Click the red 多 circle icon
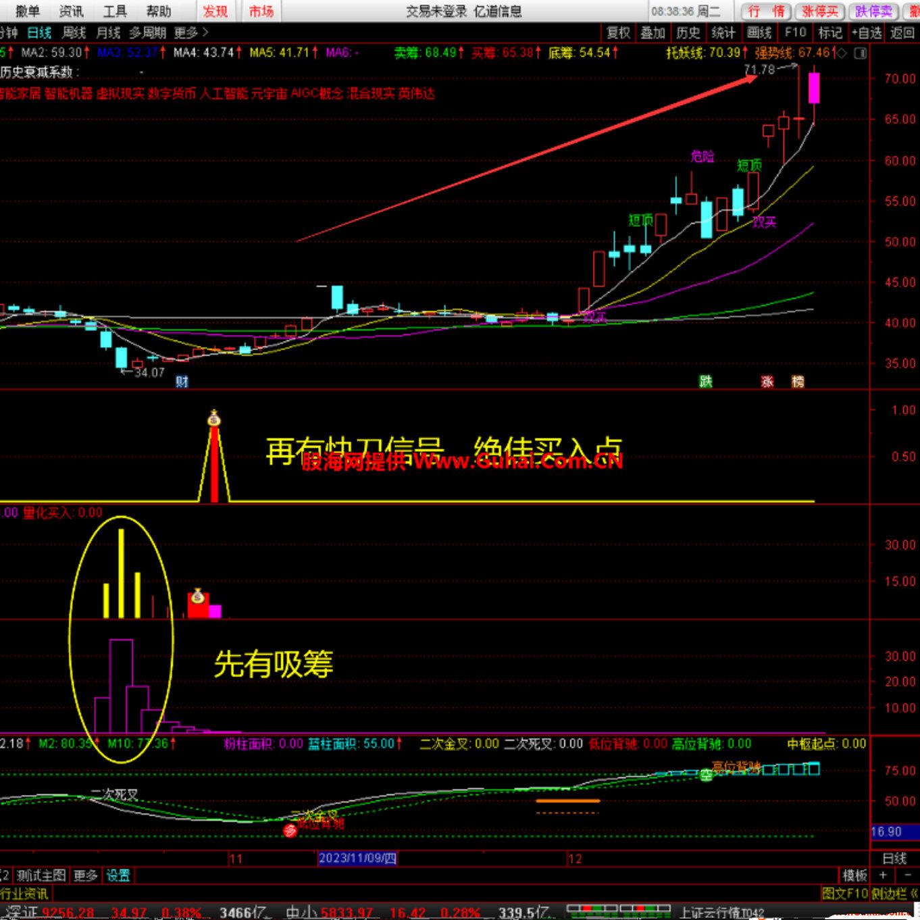The width and height of the screenshot is (920, 920). point(290,830)
